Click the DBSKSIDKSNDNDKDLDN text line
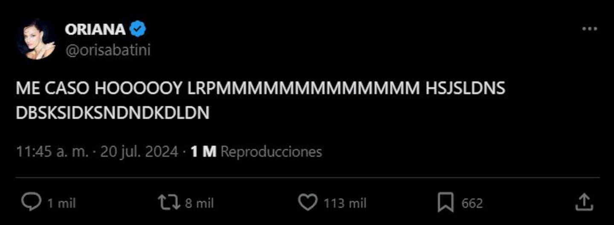The height and width of the screenshot is (225, 614). click(113, 112)
